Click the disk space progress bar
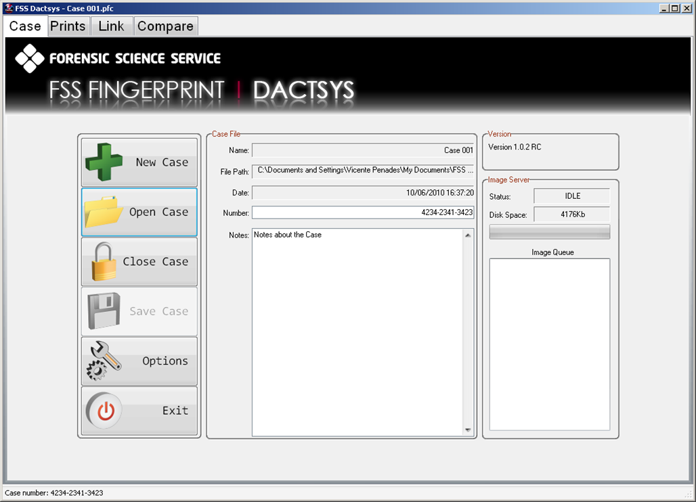Image resolution: width=696 pixels, height=502 pixels. tap(550, 232)
